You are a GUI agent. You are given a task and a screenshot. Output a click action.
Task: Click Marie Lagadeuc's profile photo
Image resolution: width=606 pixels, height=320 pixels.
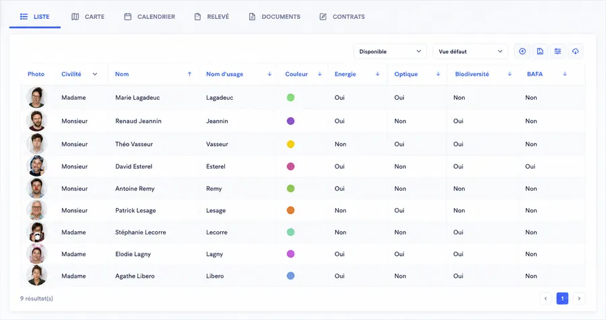(37, 98)
